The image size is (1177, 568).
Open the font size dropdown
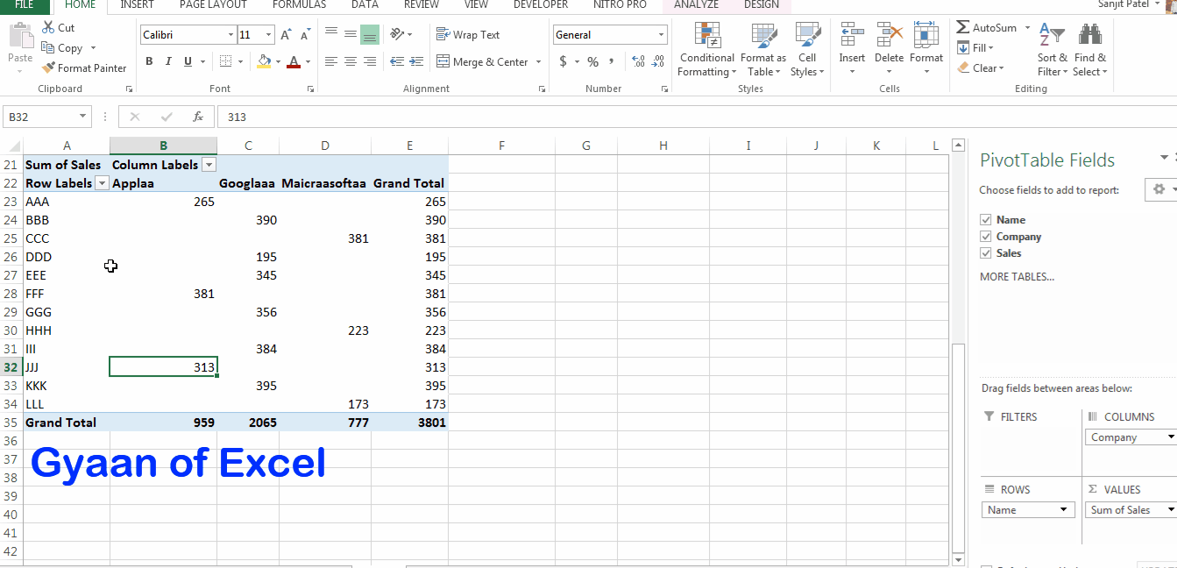268,35
